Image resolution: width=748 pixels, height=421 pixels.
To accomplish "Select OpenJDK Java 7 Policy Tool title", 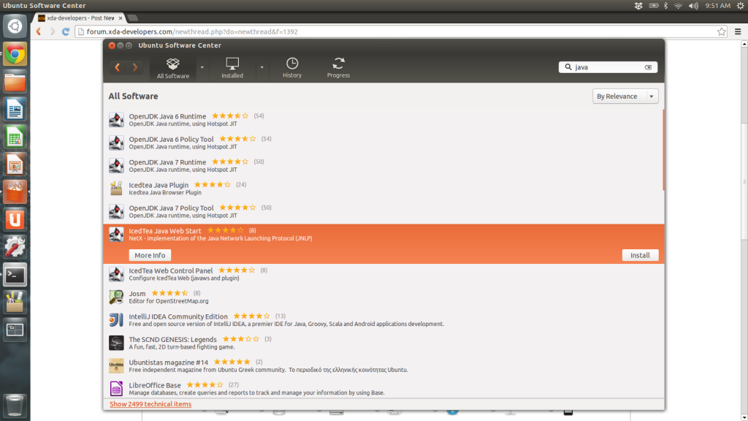I will [x=171, y=208].
